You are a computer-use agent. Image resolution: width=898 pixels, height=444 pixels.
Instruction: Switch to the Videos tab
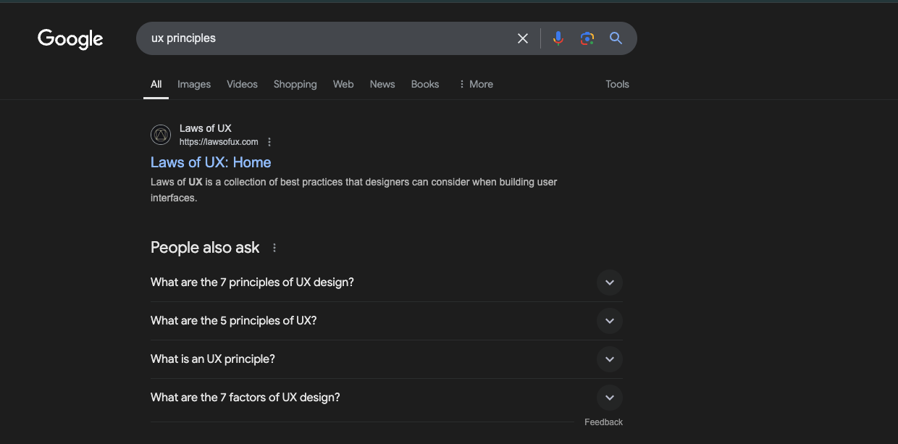pos(242,84)
